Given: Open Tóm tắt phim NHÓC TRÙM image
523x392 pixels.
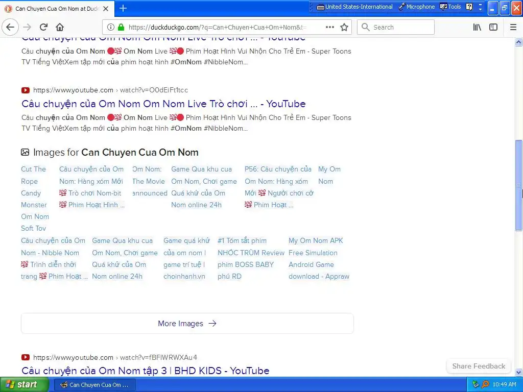Looking at the screenshot, I should pos(251,258).
